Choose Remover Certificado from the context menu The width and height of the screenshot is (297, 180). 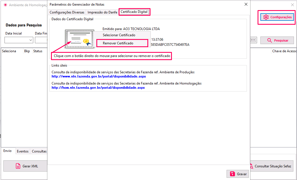(118, 43)
